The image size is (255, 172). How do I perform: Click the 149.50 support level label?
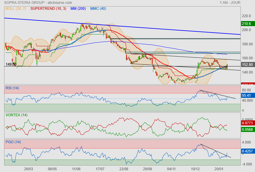pos(11,64)
